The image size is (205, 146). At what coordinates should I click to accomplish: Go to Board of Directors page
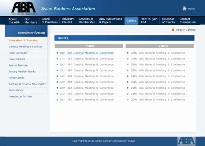[x=49, y=20]
